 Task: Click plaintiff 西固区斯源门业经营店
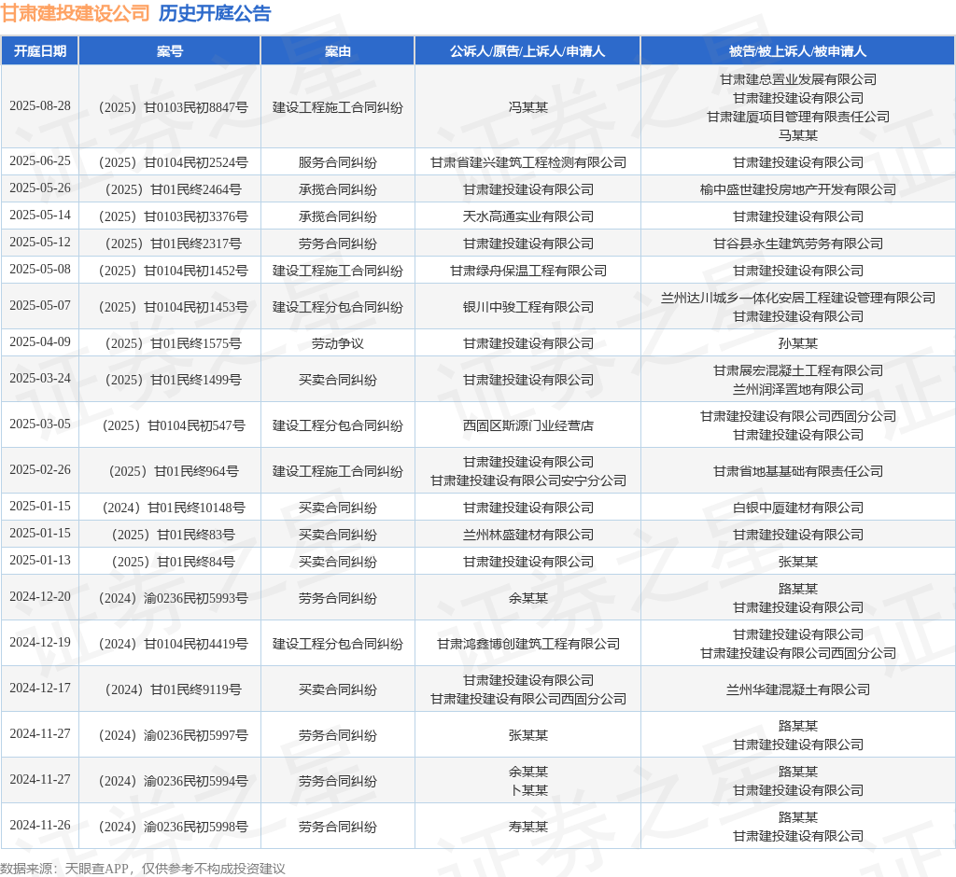tap(528, 425)
